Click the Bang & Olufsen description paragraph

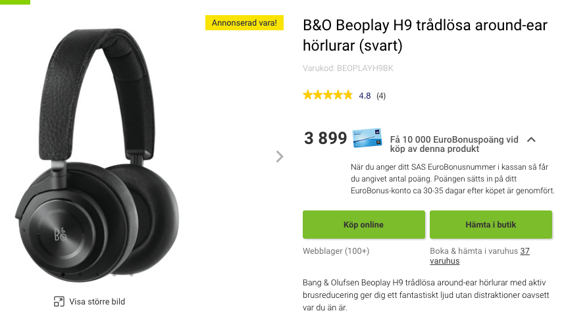point(425,295)
